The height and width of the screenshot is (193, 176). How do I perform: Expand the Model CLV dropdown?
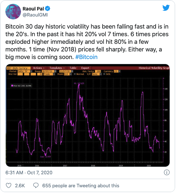pyautogui.click(x=71, y=74)
